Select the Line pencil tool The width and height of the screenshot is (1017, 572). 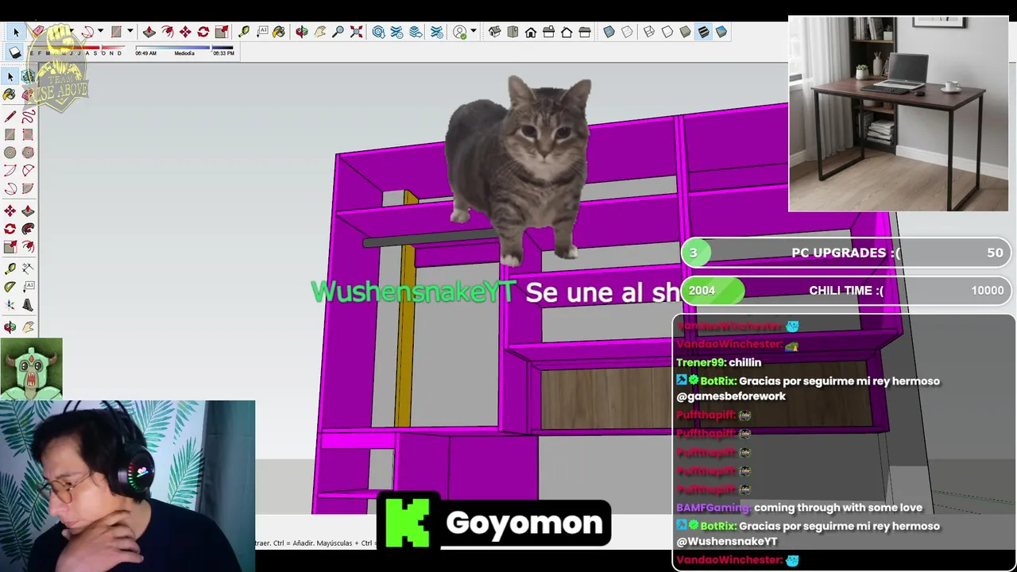coord(10,117)
